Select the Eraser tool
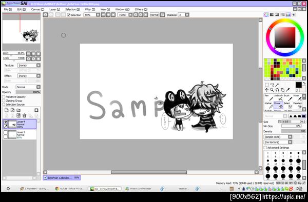The height and width of the screenshot is (202, 308). tap(278, 105)
